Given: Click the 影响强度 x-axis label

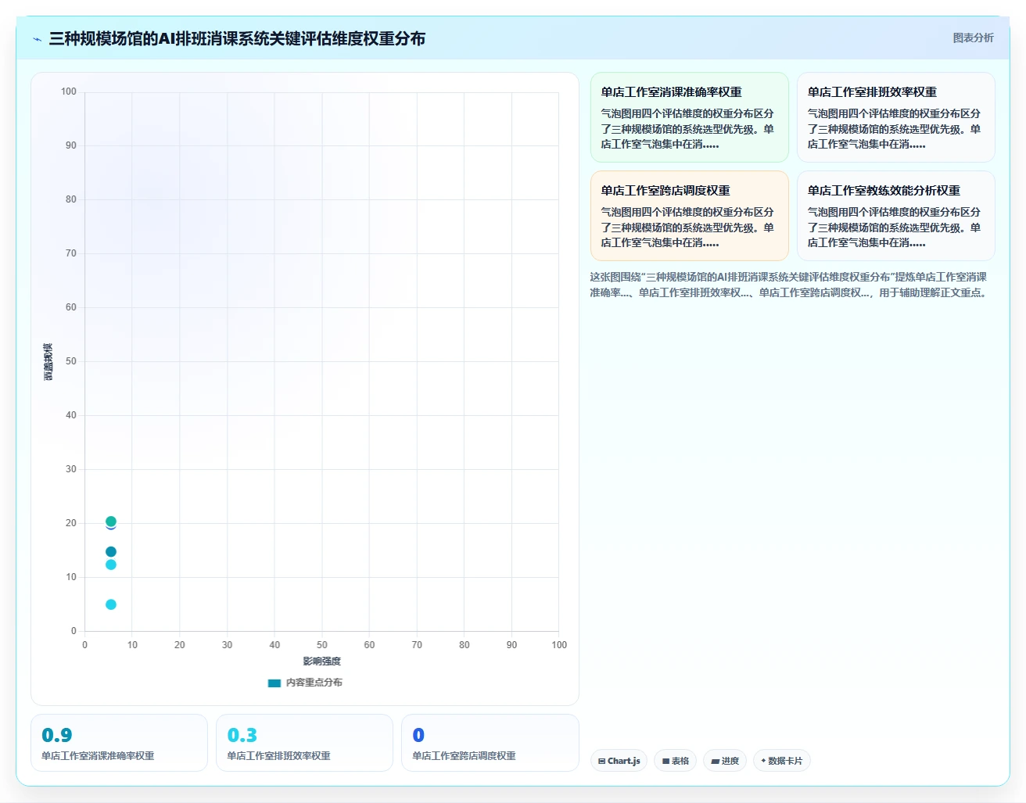Looking at the screenshot, I should click(322, 661).
